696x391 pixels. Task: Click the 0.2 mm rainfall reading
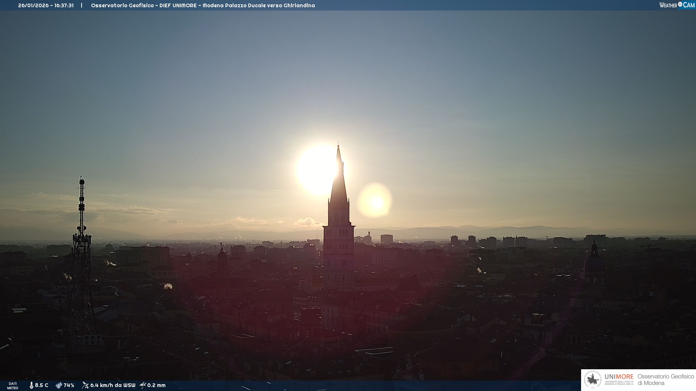pyautogui.click(x=156, y=385)
